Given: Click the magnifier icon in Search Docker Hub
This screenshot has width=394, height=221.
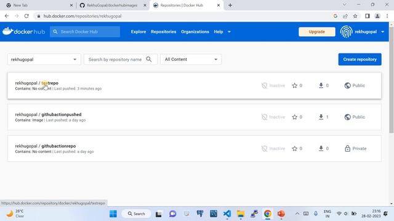Looking at the screenshot, I should click(55, 31).
